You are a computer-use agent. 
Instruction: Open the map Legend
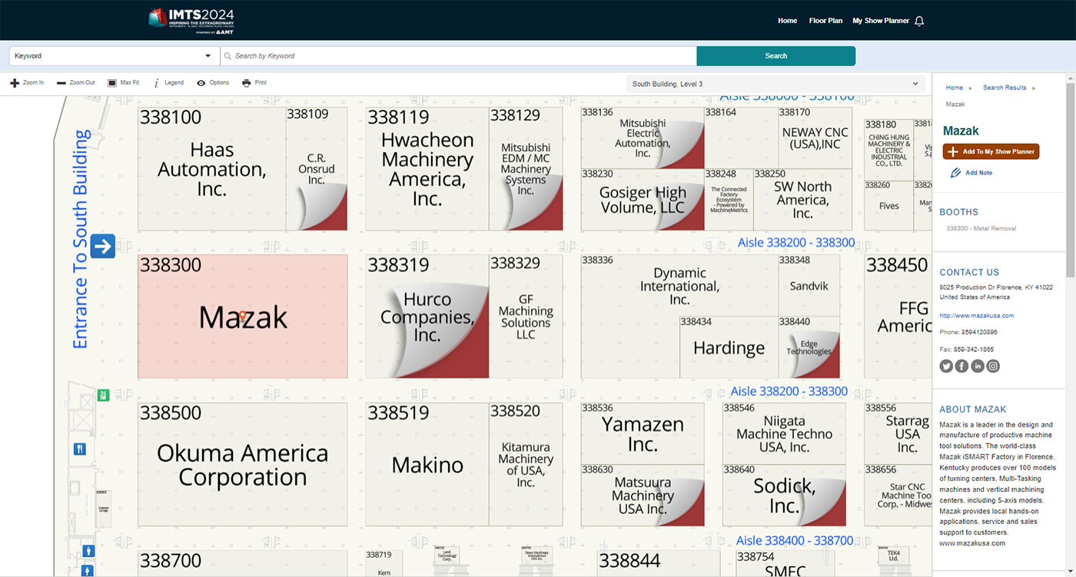(169, 83)
